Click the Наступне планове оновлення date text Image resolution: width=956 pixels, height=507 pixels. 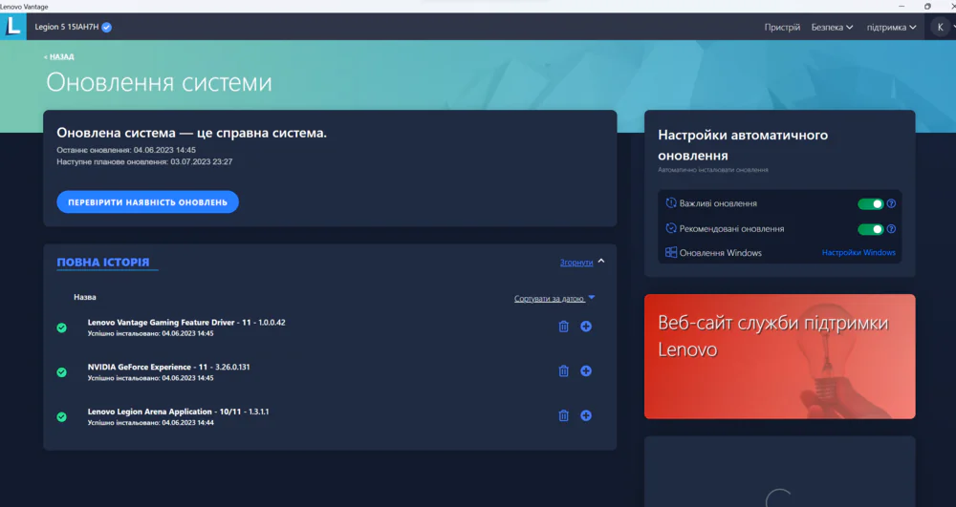coord(144,162)
